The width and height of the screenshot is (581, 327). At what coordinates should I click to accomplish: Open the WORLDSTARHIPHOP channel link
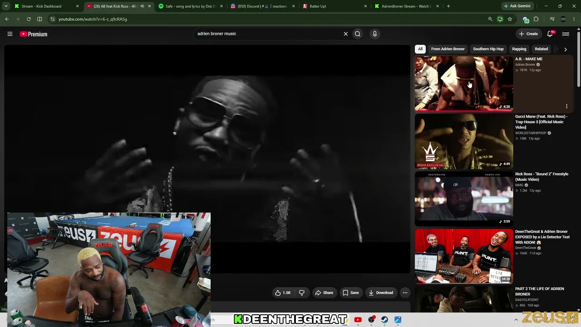[531, 133]
